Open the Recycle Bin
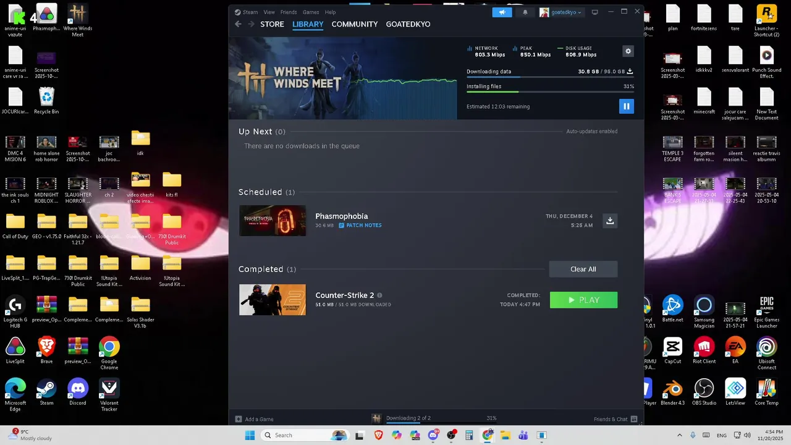Image resolution: width=791 pixels, height=445 pixels. point(46,101)
